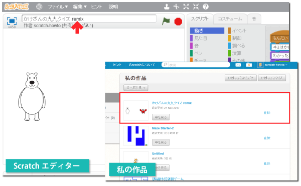
Task: Click the Scratch logo in the editor
Action: tap(17, 7)
